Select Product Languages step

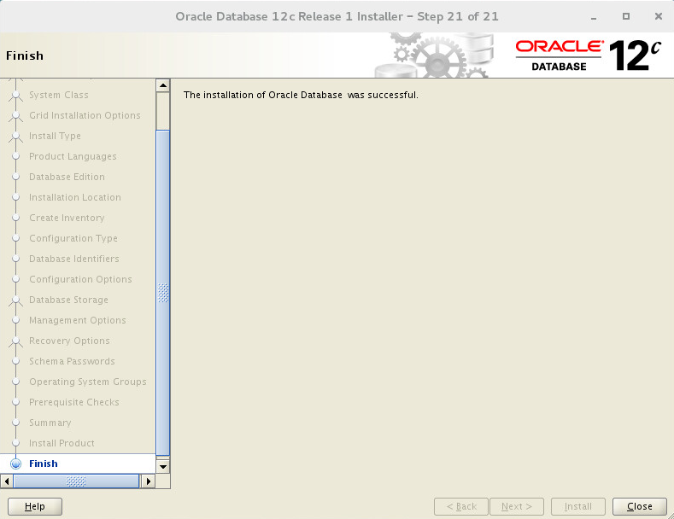coord(73,156)
